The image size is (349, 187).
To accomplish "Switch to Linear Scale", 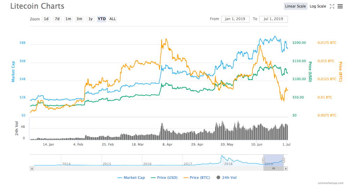I will tap(295, 6).
